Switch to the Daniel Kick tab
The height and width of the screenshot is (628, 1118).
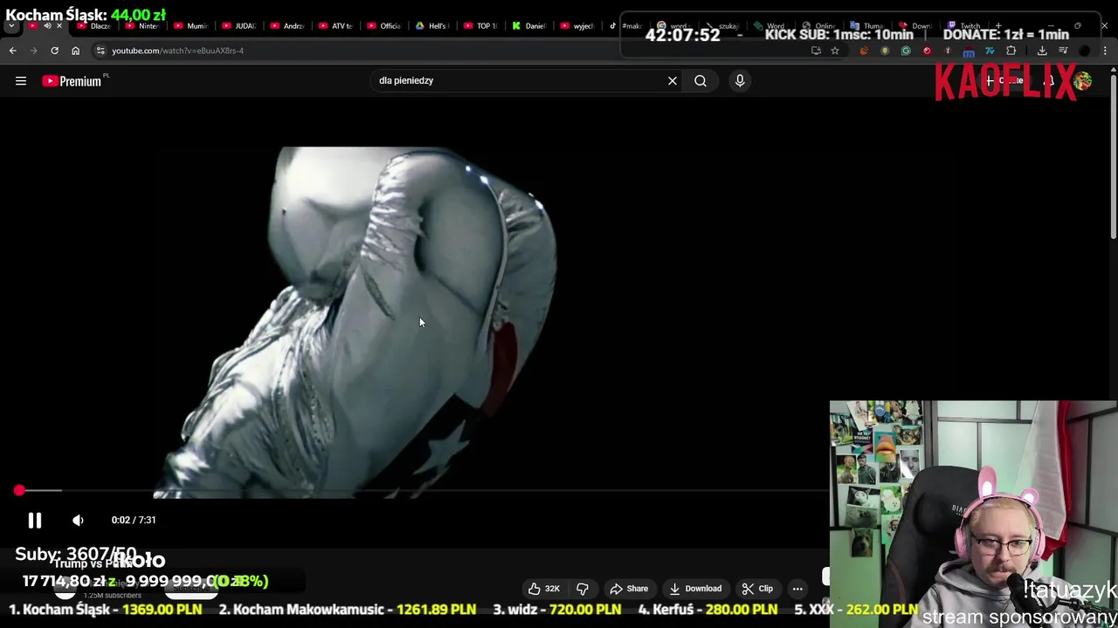[x=528, y=26]
